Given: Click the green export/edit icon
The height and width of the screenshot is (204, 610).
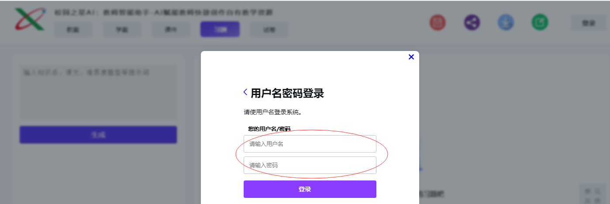Looking at the screenshot, I should (540, 23).
